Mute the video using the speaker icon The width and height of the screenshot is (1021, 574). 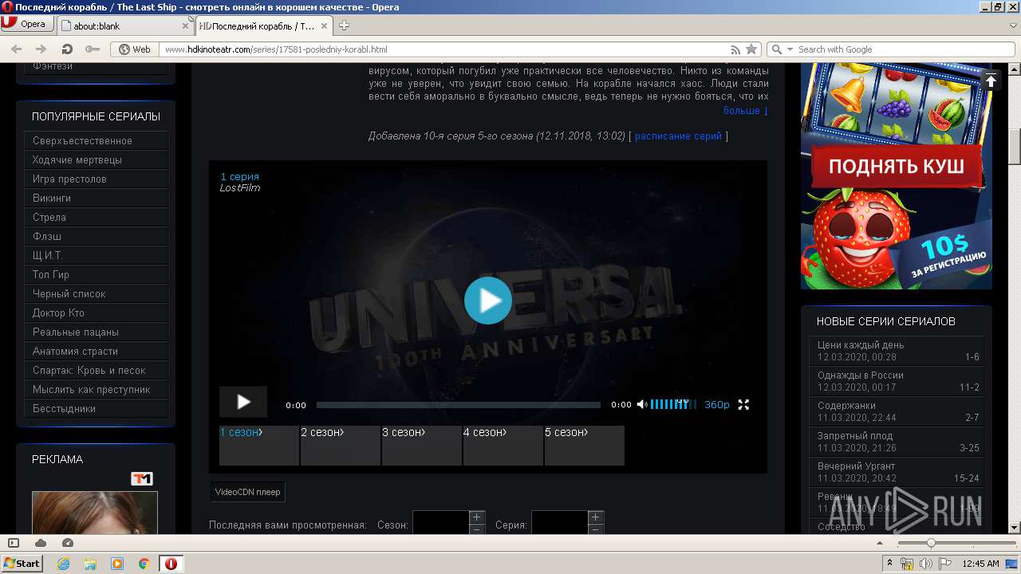(642, 405)
